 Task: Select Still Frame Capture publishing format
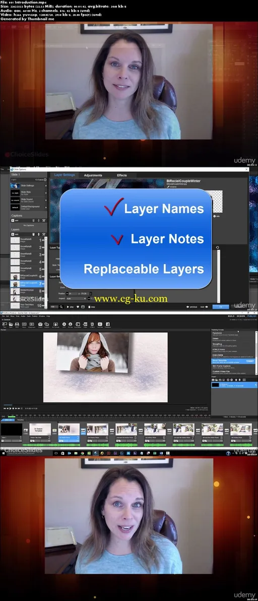233,367
